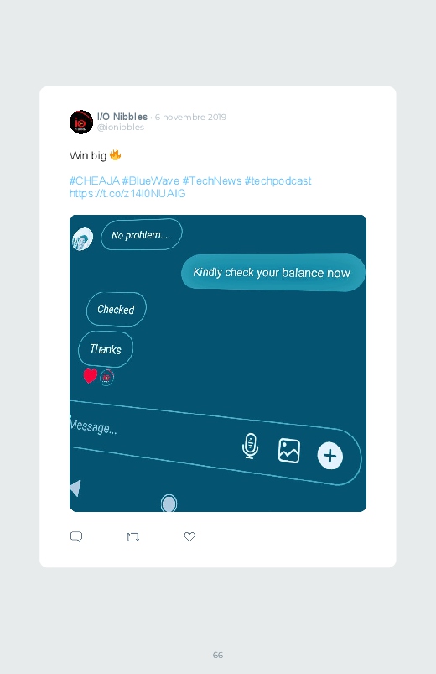This screenshot has width=436, height=674.
Task: Tap the microphone icon in message bar
Action: (250, 446)
